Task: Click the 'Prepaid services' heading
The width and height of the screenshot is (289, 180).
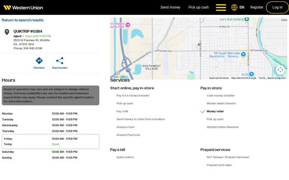Action: 215,150
